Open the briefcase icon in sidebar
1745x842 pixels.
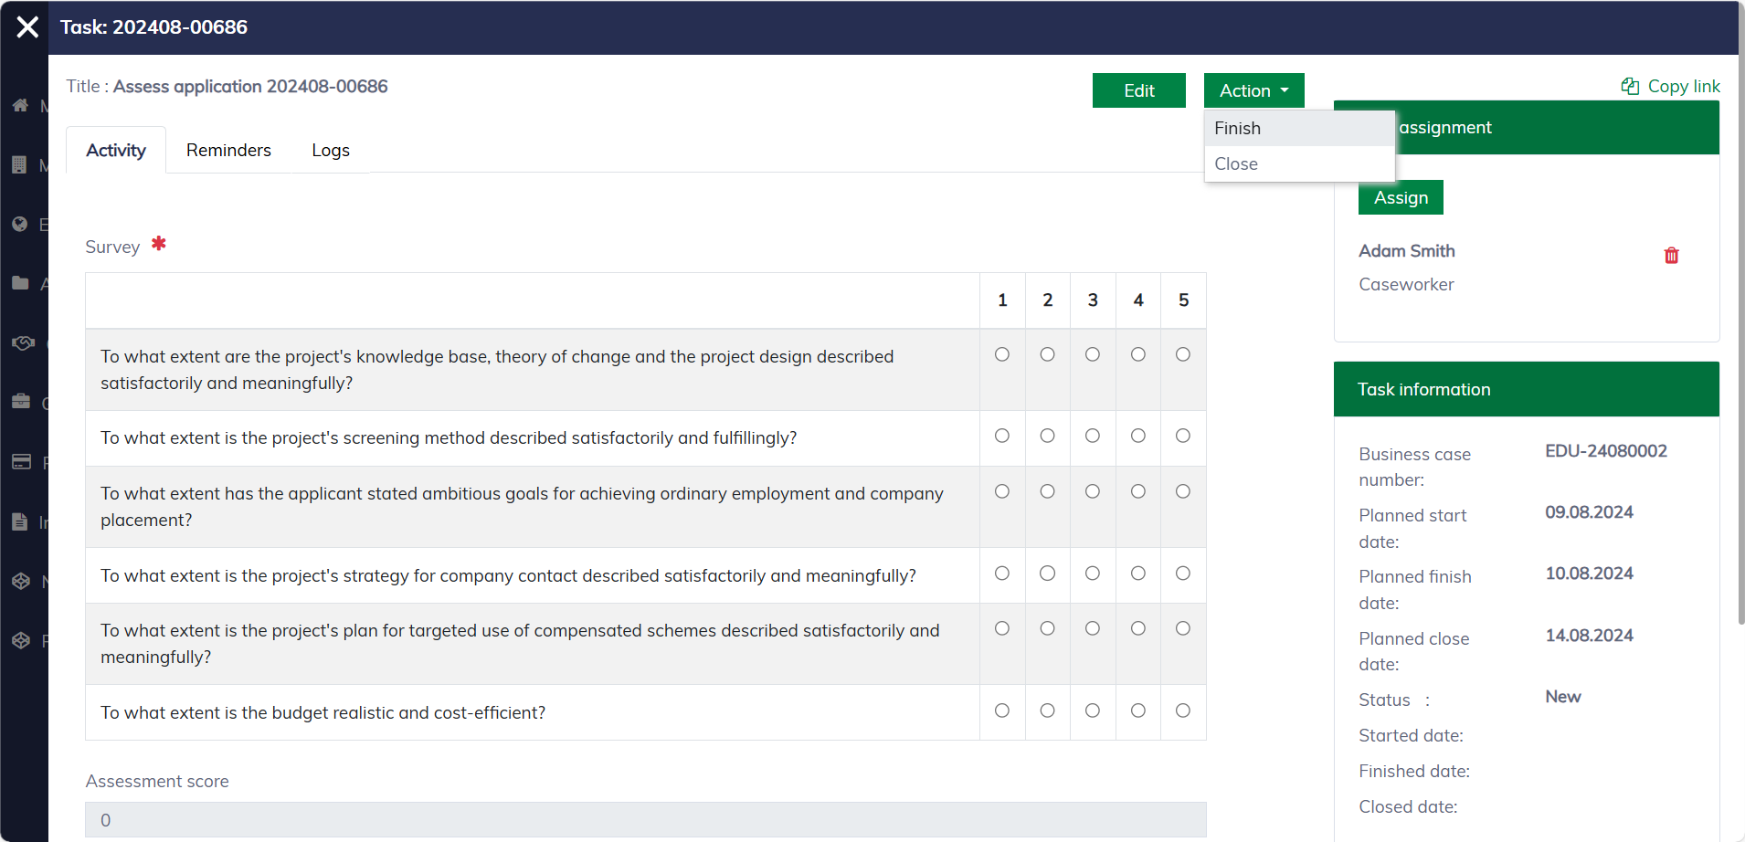[x=21, y=402]
